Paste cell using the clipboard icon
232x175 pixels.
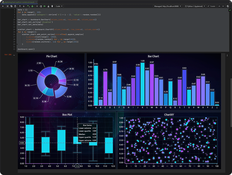point(15,6)
